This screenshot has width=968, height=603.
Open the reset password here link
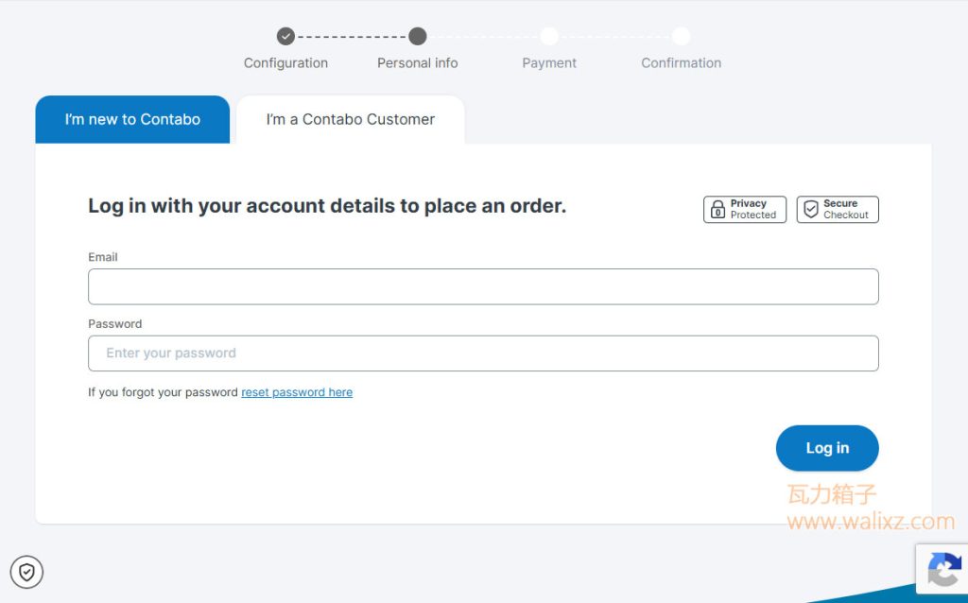[x=296, y=392]
